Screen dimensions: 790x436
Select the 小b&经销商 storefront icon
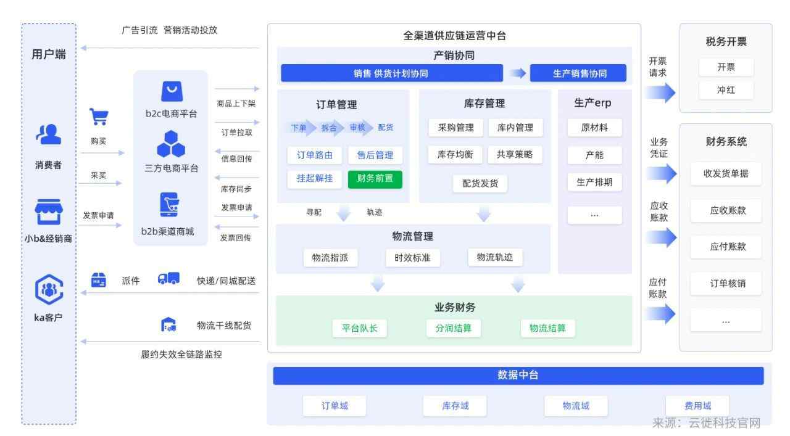coord(48,212)
